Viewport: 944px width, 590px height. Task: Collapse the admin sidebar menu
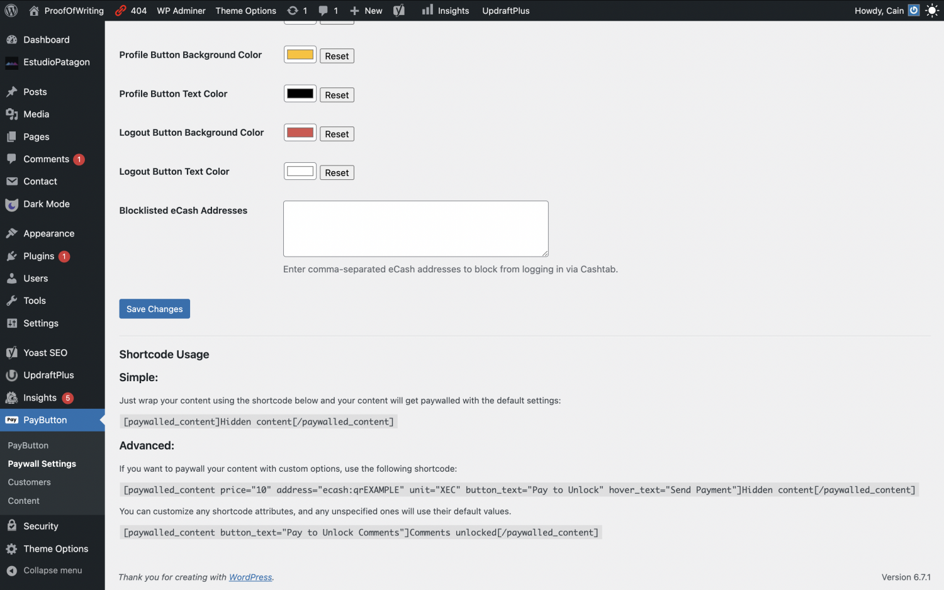pyautogui.click(x=52, y=571)
